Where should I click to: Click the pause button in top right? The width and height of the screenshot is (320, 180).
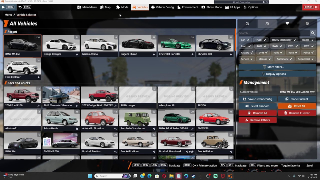[x=316, y=7]
